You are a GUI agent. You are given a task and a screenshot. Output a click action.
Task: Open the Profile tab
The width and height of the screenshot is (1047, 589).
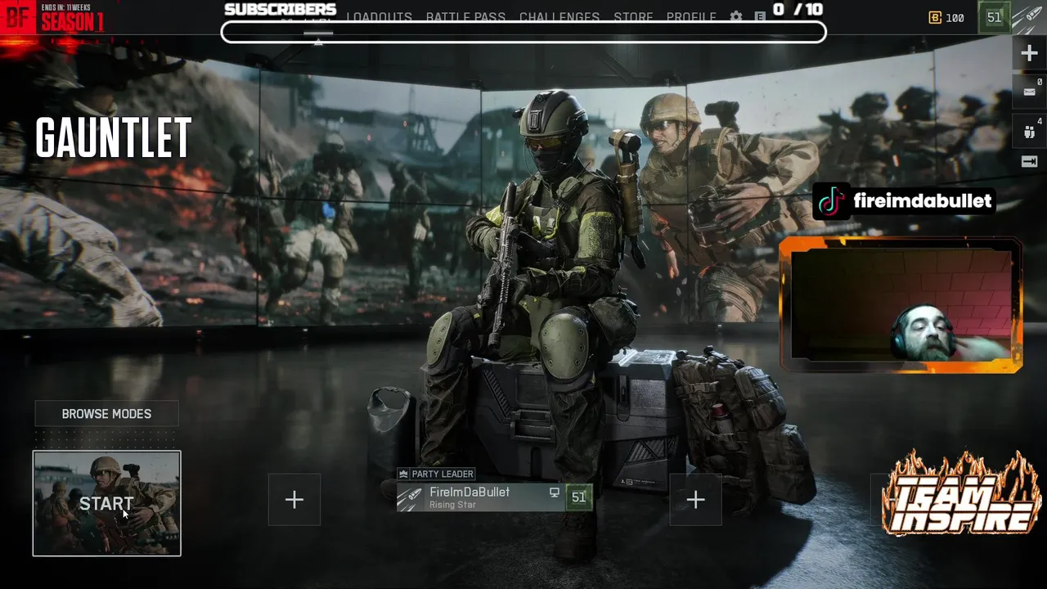pos(691,16)
